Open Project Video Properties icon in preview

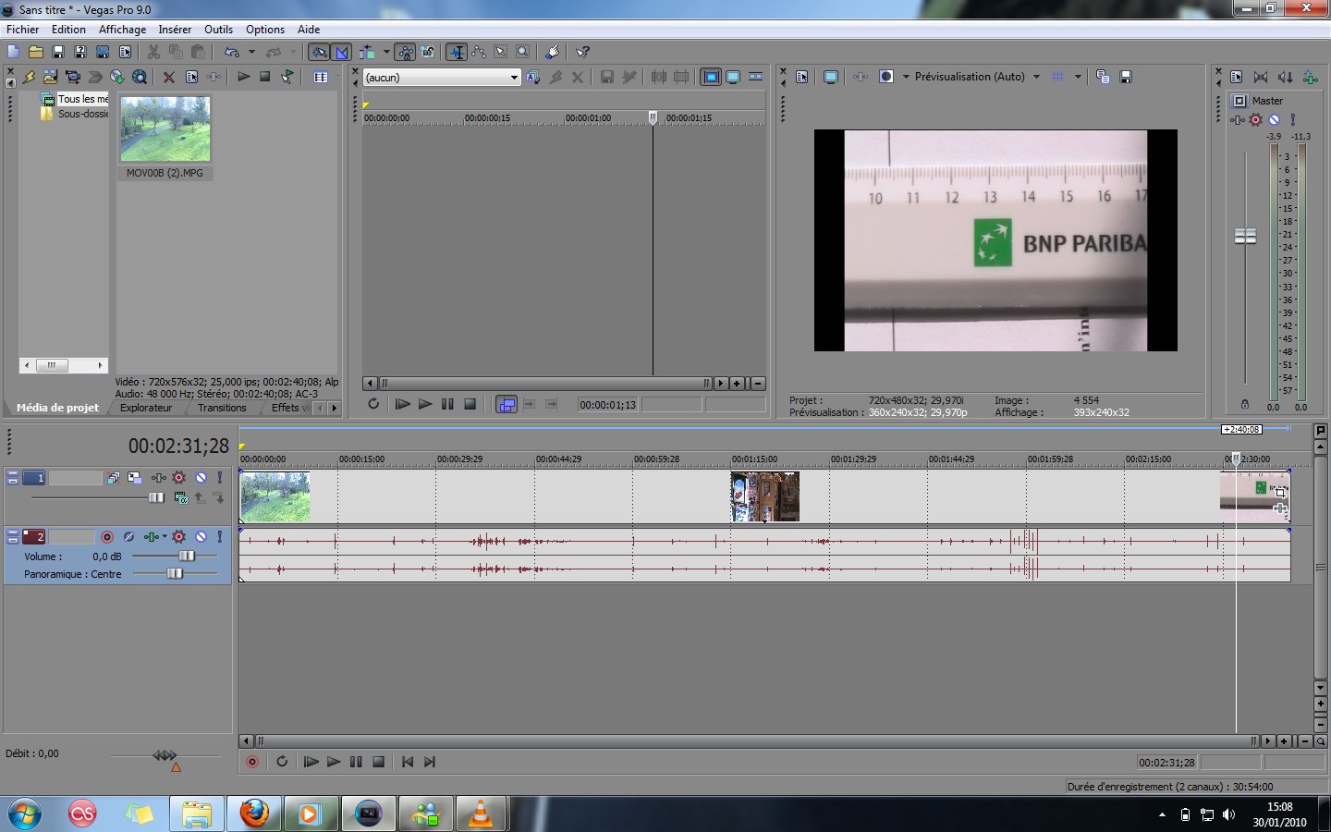802,77
